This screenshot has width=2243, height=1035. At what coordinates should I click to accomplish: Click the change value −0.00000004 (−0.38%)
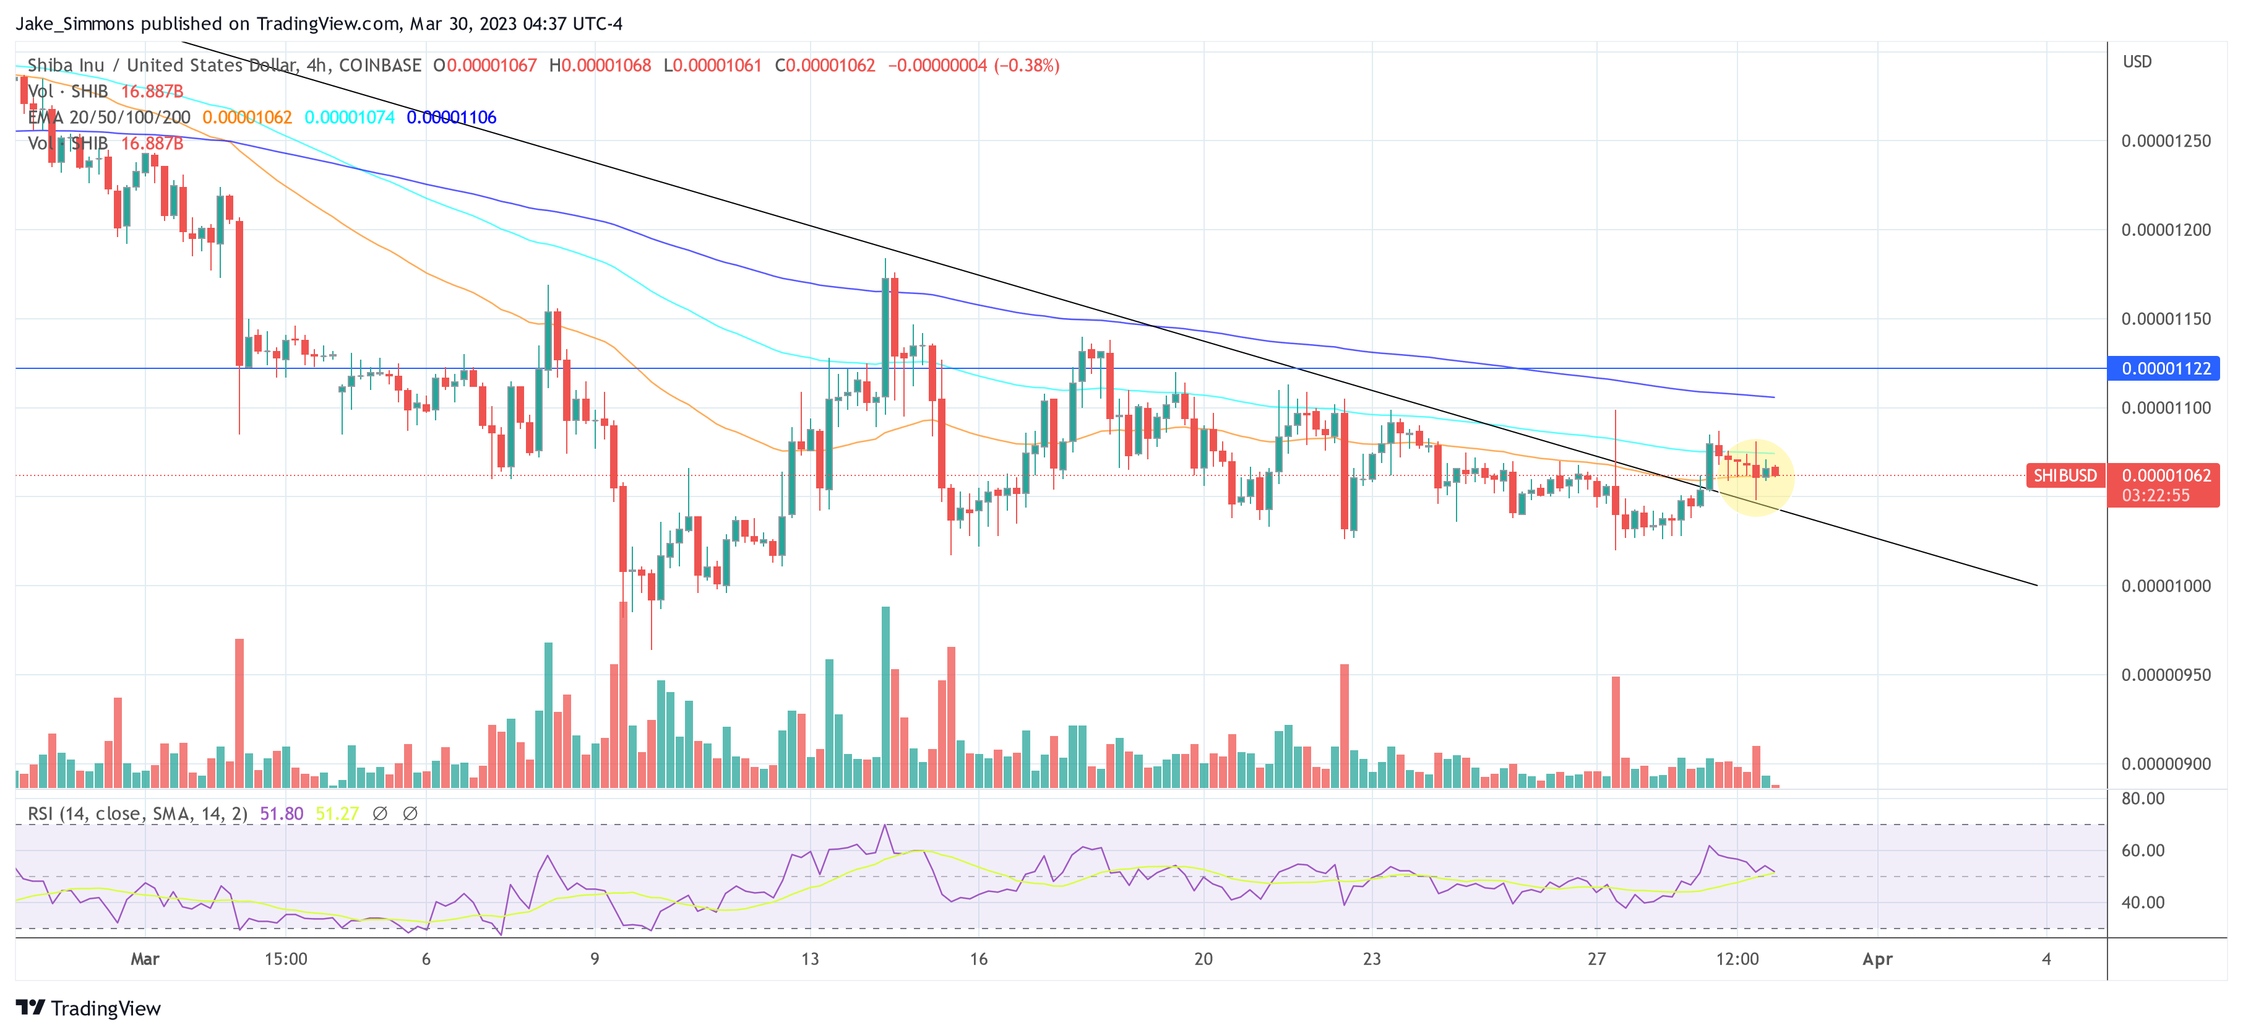point(973,66)
